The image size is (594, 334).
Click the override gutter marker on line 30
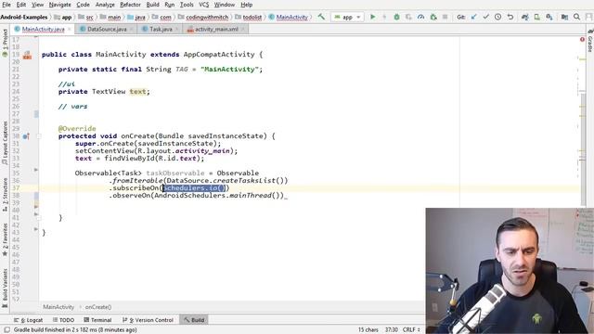(26, 136)
